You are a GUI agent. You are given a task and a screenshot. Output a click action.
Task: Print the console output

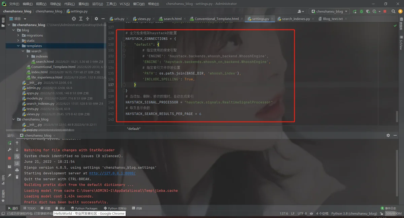point(17,170)
